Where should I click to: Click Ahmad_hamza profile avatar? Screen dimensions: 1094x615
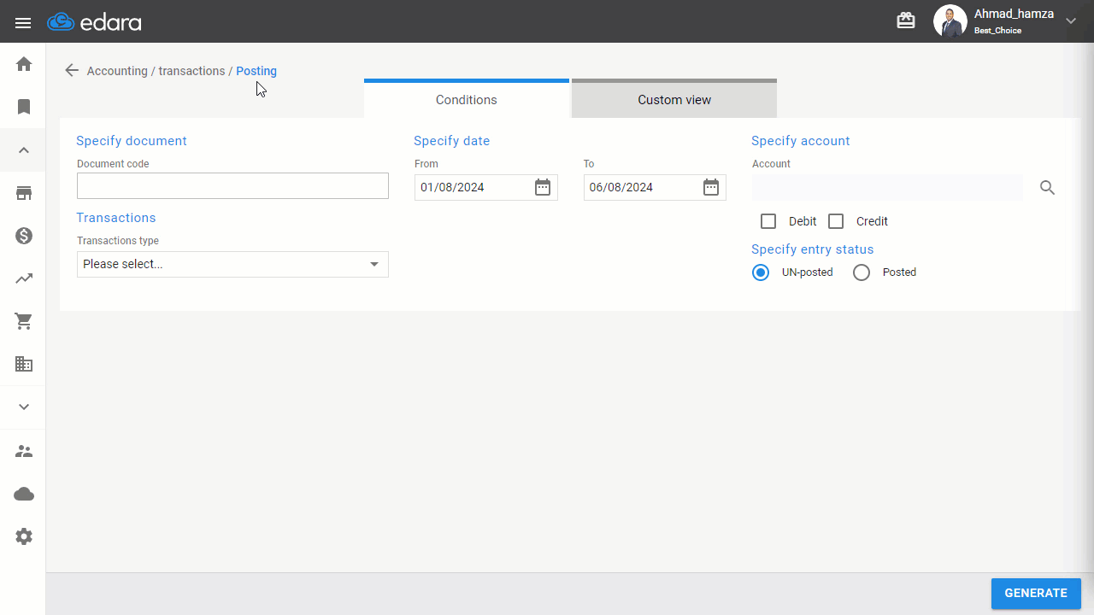(950, 21)
